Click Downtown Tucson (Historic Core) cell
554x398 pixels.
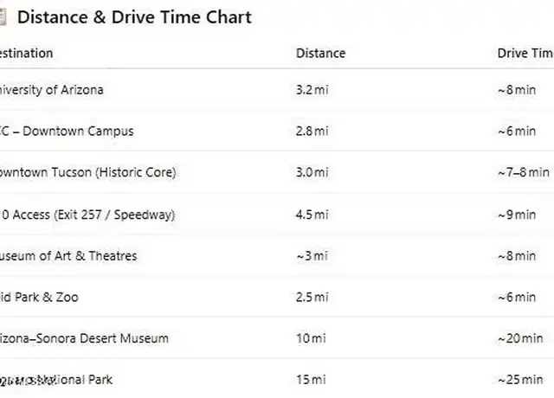(x=87, y=172)
